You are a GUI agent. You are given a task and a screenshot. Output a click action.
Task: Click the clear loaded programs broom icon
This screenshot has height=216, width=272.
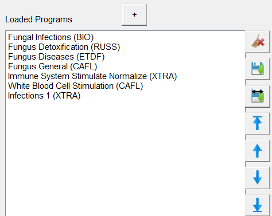point(258,41)
